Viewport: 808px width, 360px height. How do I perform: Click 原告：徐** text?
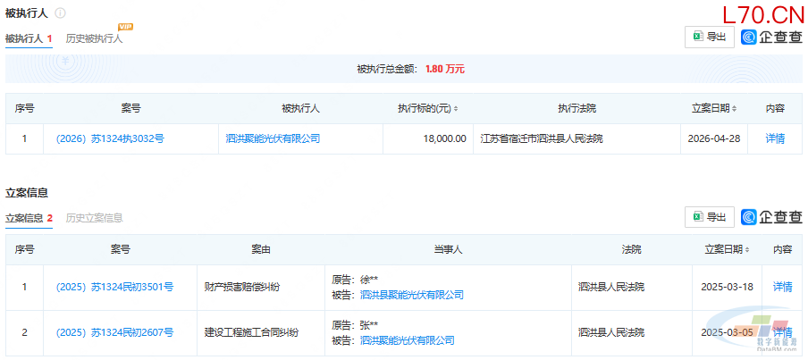(x=356, y=280)
